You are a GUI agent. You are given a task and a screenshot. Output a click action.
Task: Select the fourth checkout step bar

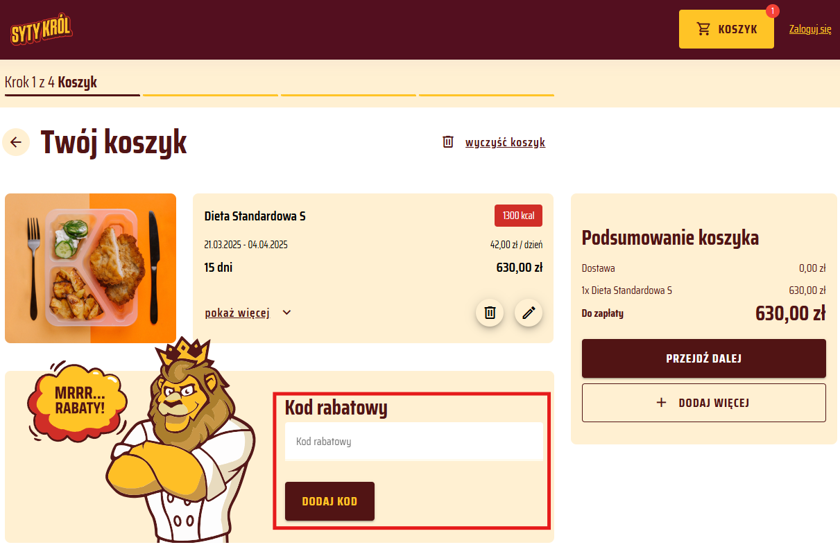coord(486,95)
